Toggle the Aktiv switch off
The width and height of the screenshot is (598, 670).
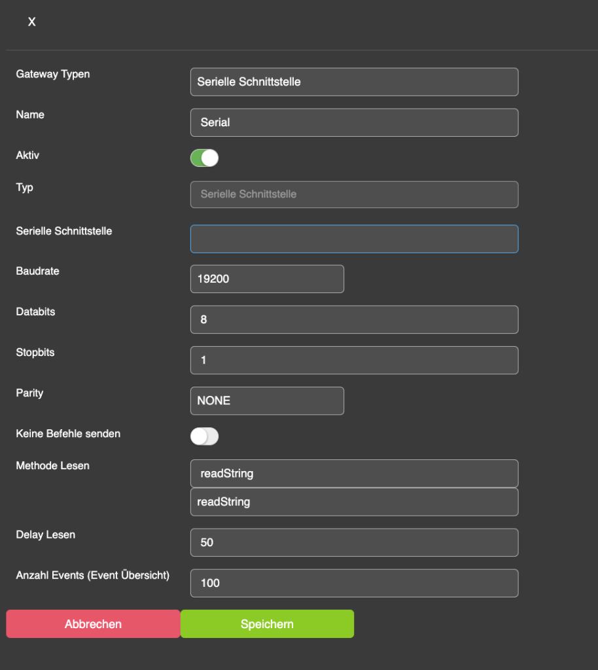(x=204, y=158)
